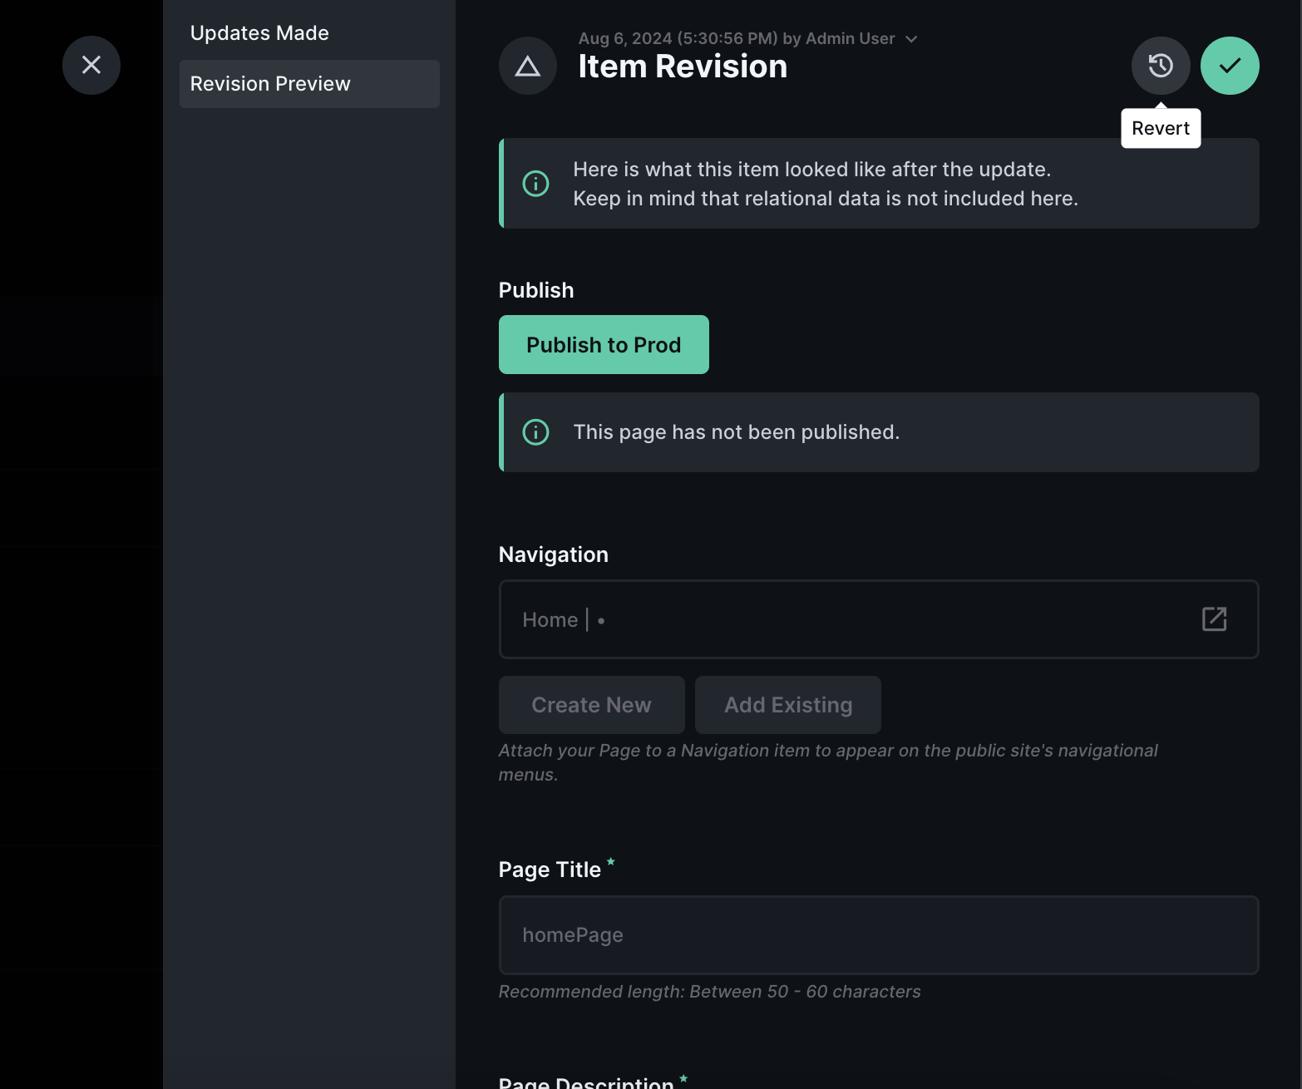The image size is (1302, 1089).
Task: Click the Page Title field label
Action: [x=550, y=870]
